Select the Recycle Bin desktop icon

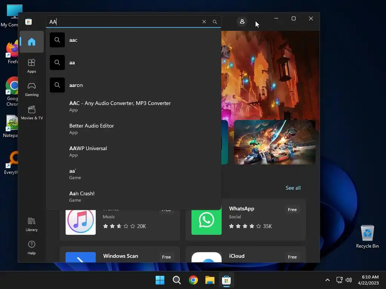point(367,237)
